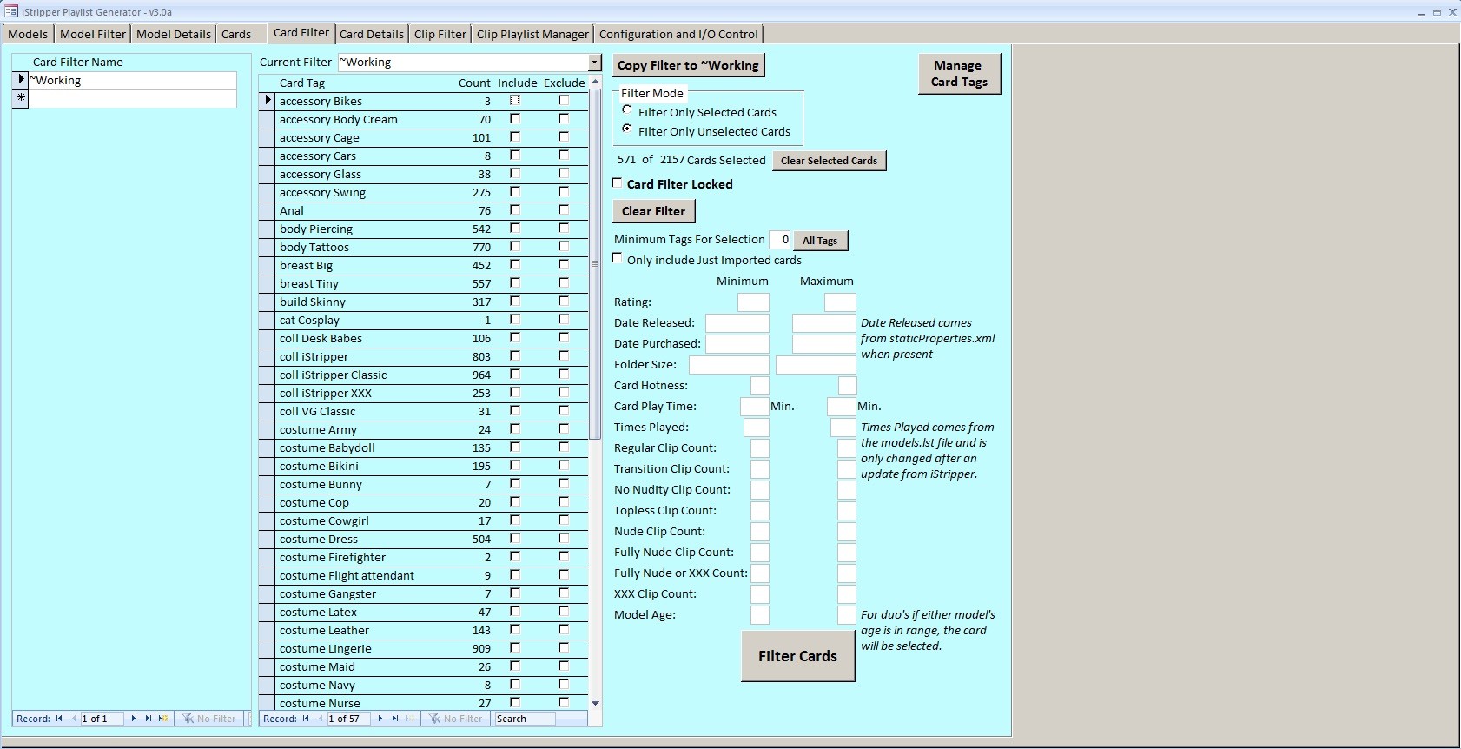Go to first record in Card Tag list

pos(306,719)
